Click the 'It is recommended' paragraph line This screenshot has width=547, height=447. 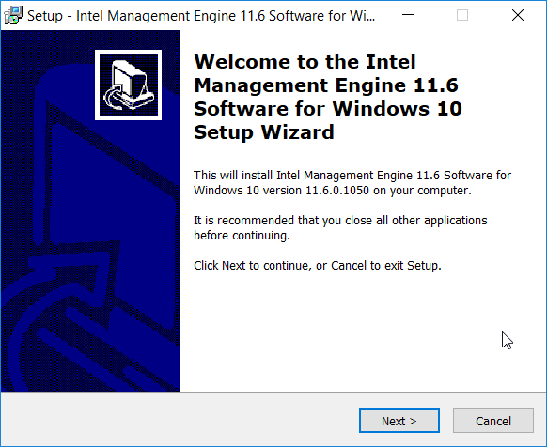(x=340, y=221)
